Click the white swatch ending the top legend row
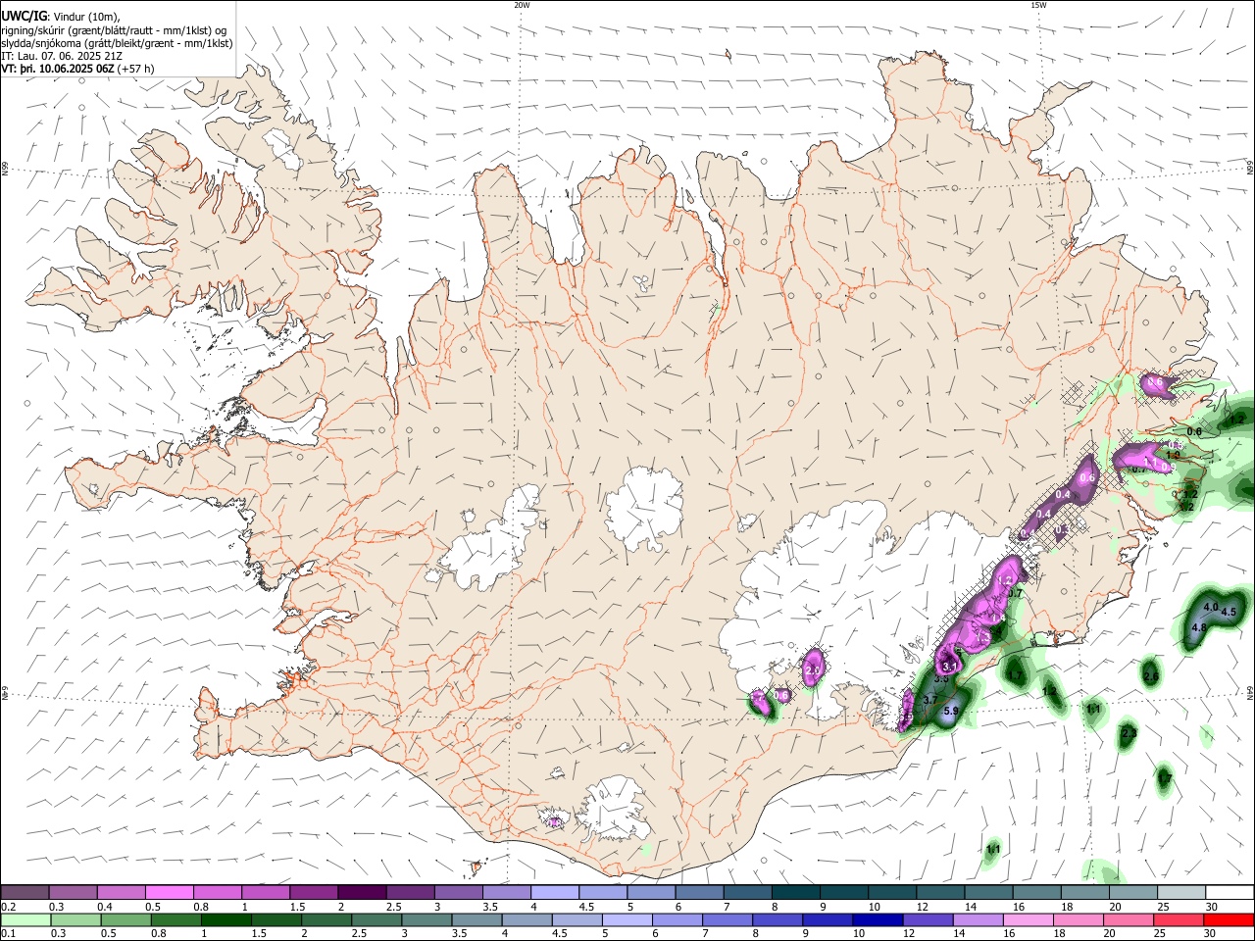The height and width of the screenshot is (941, 1255). 1229,892
